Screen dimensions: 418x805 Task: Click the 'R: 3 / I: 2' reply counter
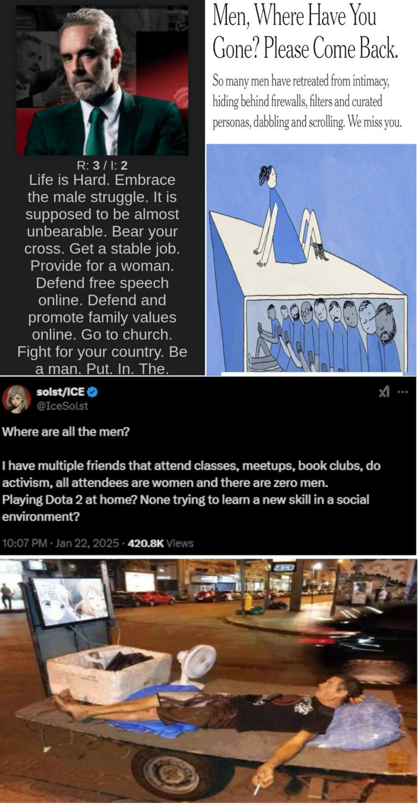102,165
